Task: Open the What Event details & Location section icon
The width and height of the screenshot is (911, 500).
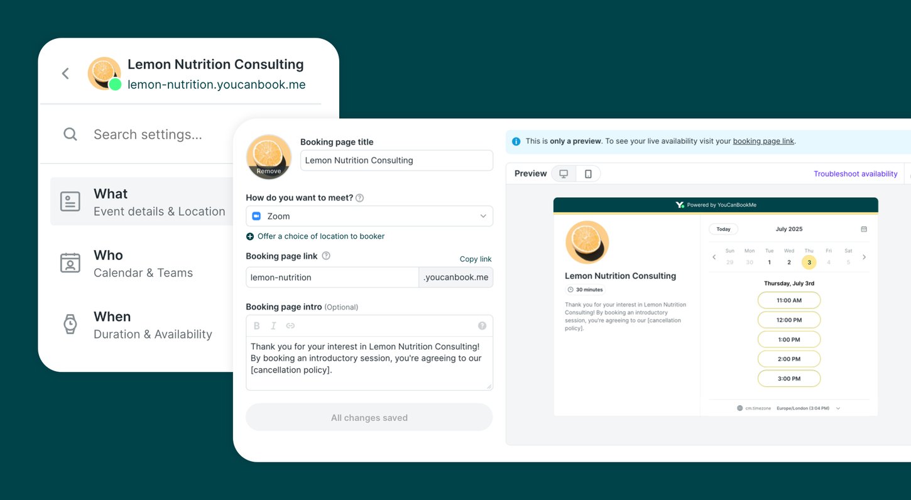Action: point(70,201)
